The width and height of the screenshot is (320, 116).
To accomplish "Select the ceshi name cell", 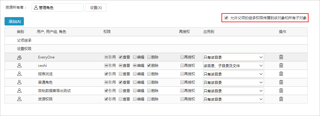I will (43, 66).
